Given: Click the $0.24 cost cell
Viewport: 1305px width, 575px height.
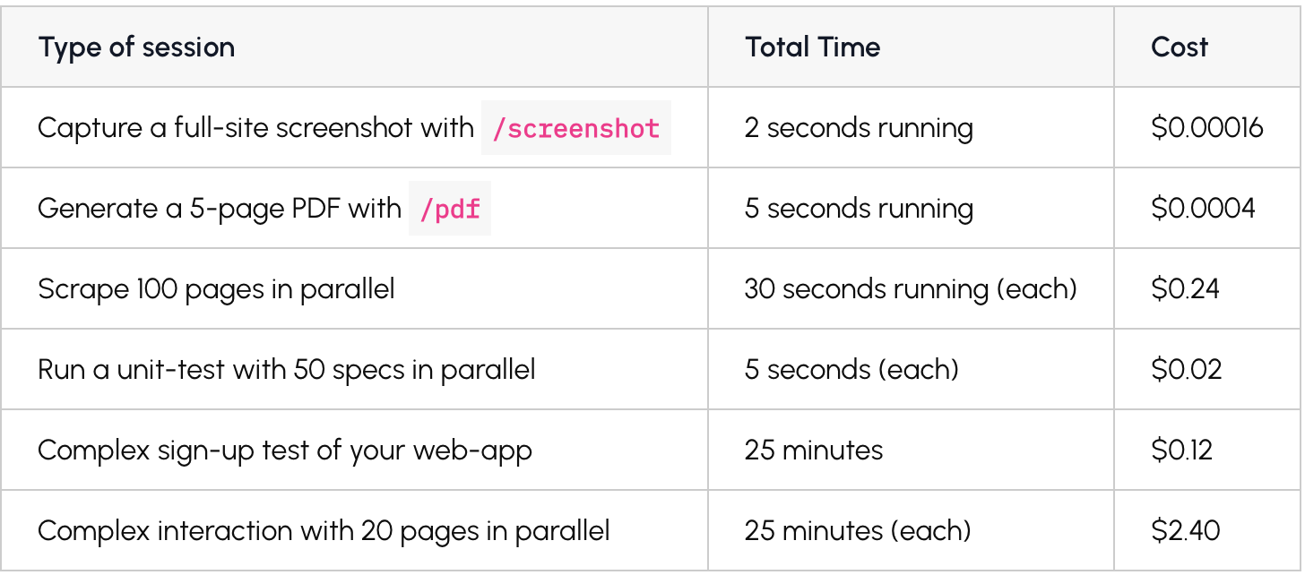Looking at the screenshot, I should tap(1186, 289).
